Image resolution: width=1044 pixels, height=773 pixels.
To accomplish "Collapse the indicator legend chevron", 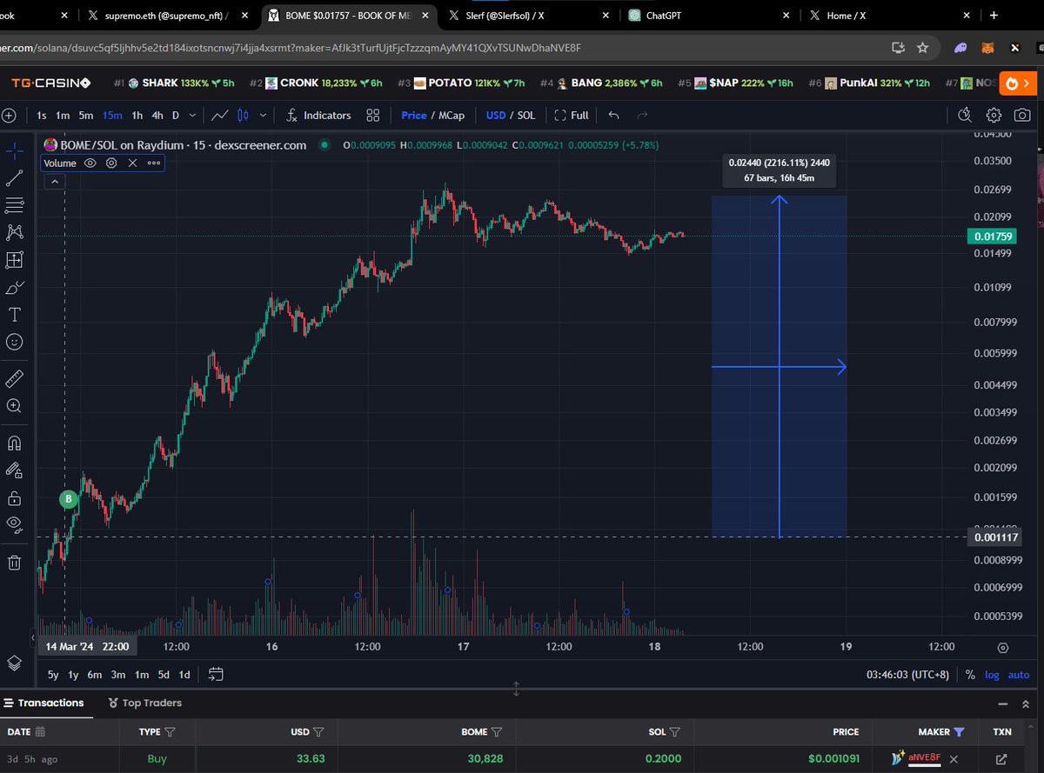I will (54, 182).
